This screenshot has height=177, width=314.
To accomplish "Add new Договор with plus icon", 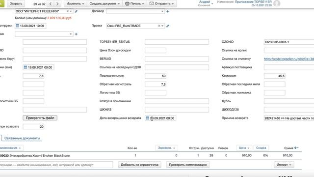I will pyautogui.click(x=168, y=11).
